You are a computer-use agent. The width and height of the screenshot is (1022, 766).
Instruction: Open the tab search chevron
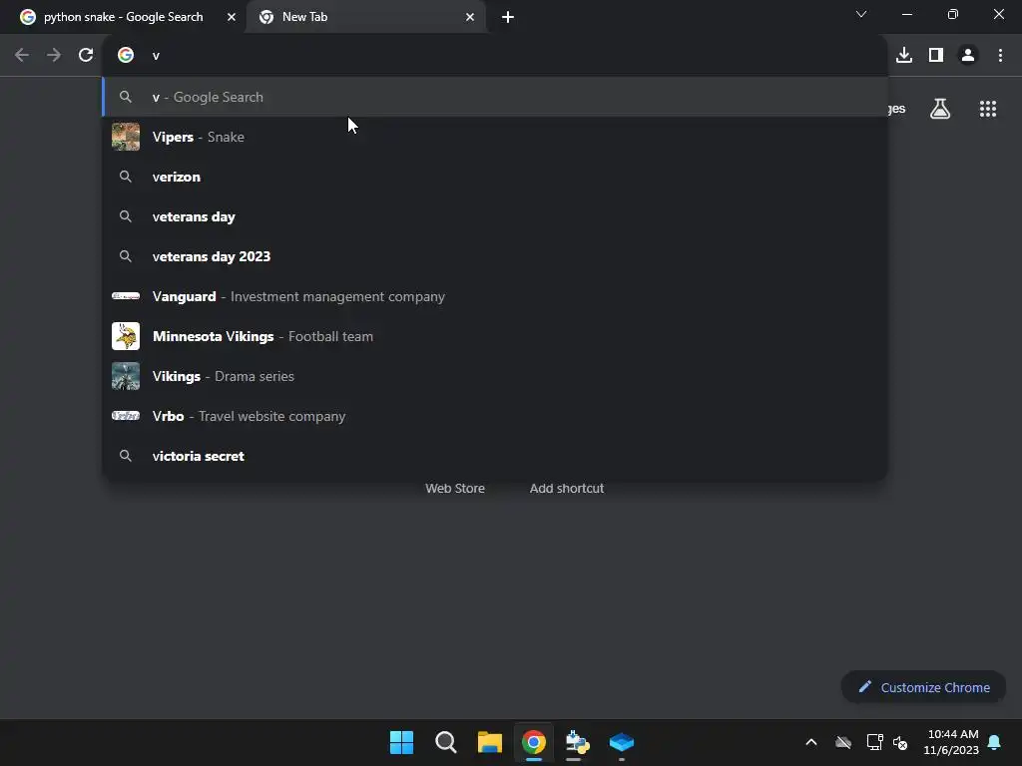point(861,14)
